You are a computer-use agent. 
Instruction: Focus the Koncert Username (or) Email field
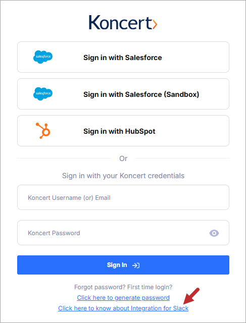(123, 197)
